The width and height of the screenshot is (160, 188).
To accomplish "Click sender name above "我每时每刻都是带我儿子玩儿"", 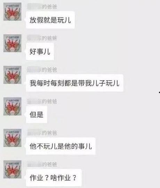I will click(42, 70).
